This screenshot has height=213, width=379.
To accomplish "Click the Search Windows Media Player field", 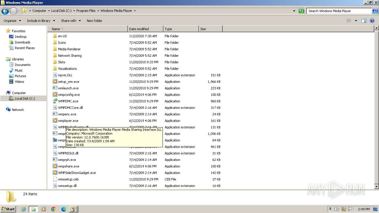I will pos(339,11).
